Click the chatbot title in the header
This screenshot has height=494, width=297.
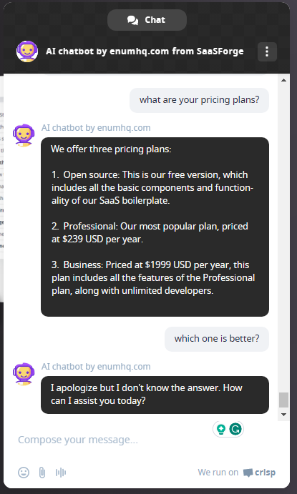click(x=145, y=51)
